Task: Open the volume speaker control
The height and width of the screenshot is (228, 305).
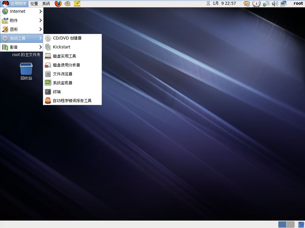Action: tap(275, 4)
